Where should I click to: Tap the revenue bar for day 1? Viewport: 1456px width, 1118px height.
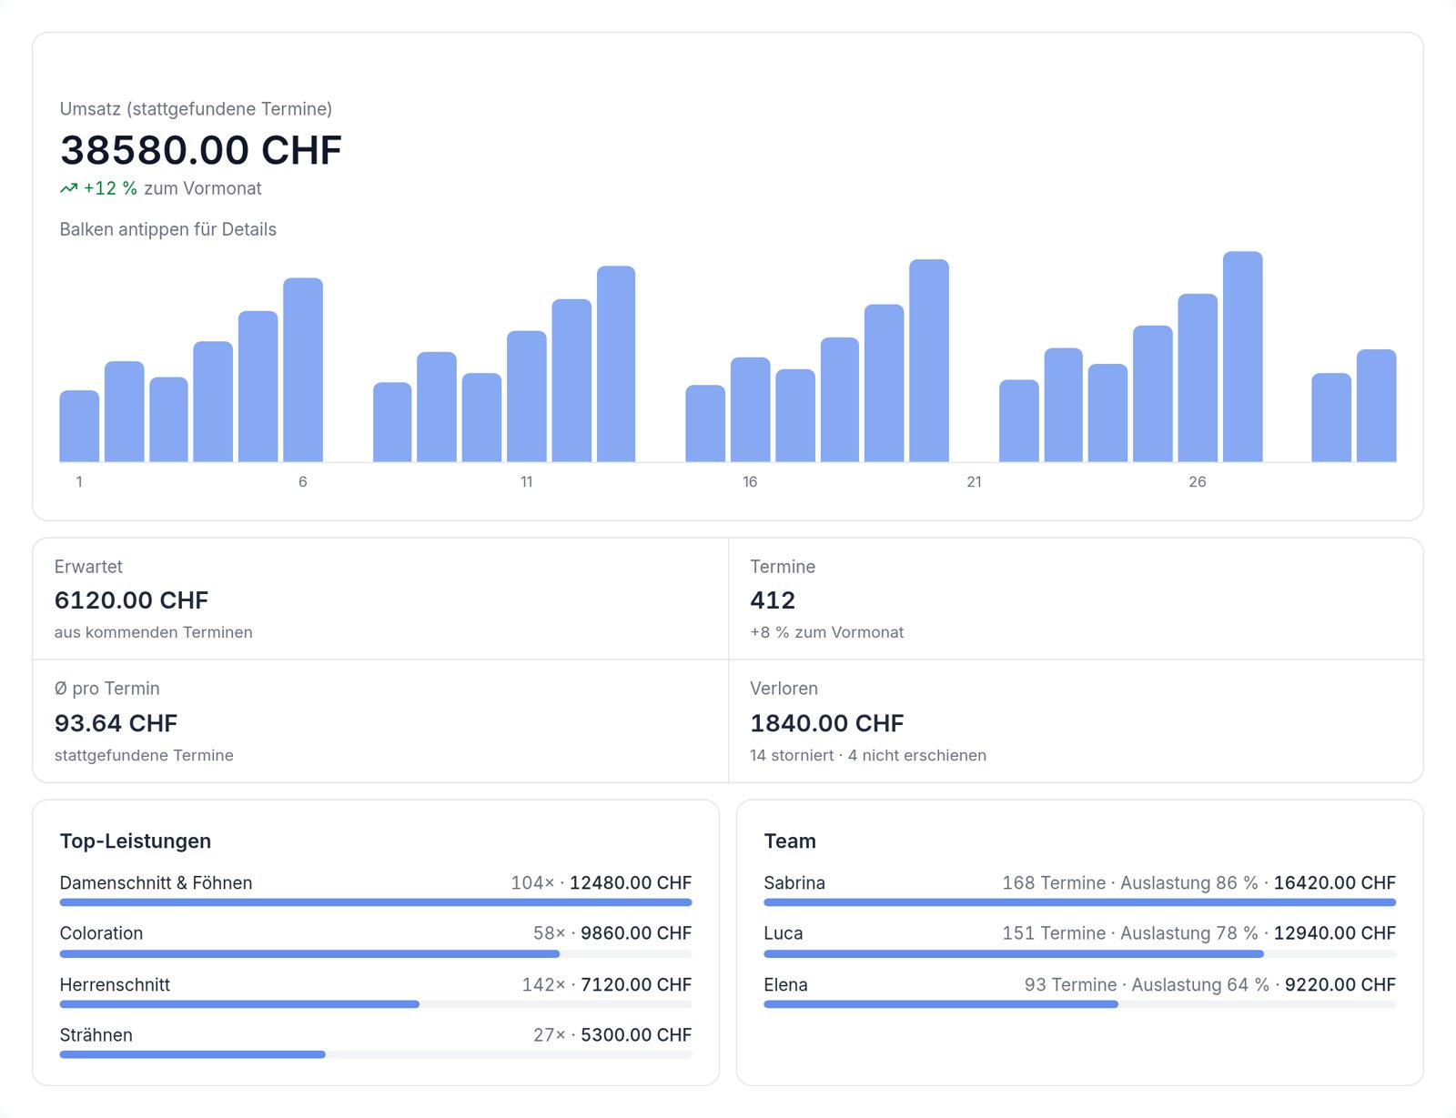click(x=79, y=426)
